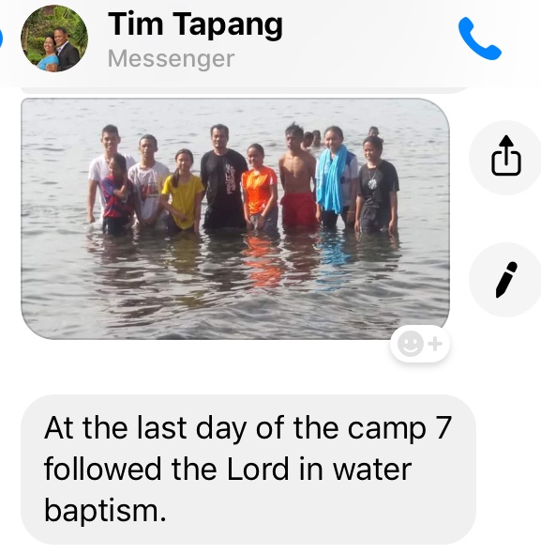
Task: Open Tim Tapang's profile picture
Action: (54, 39)
